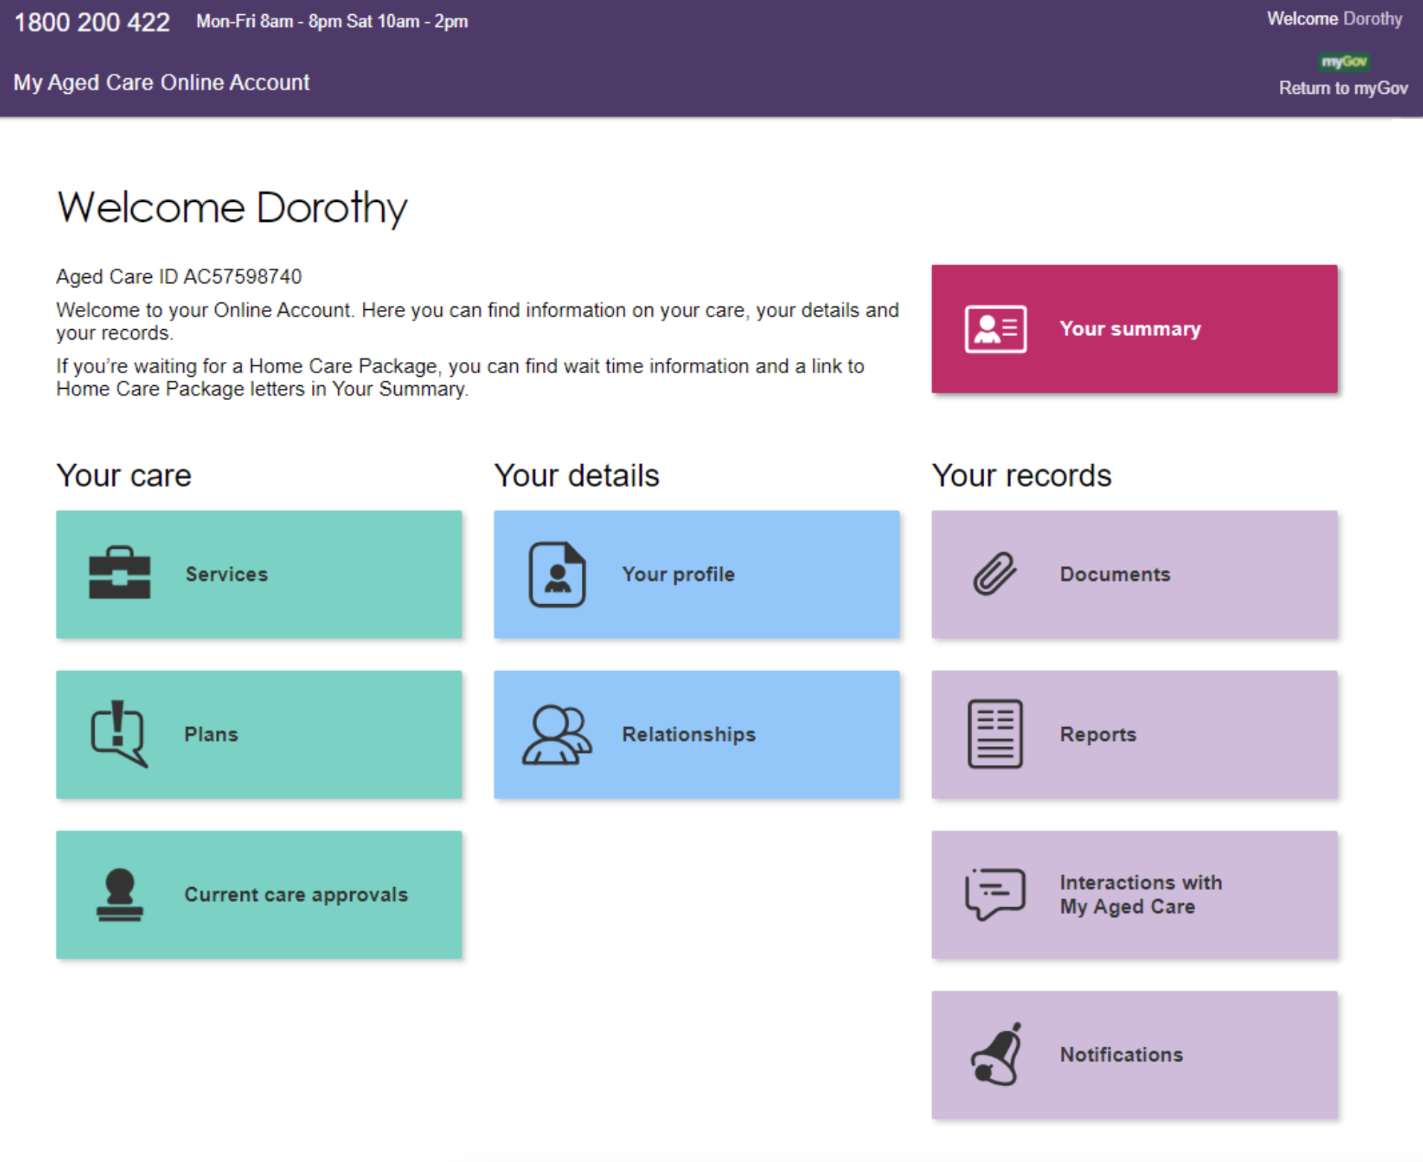
Task: Open the Relationships tile label
Action: pos(688,734)
